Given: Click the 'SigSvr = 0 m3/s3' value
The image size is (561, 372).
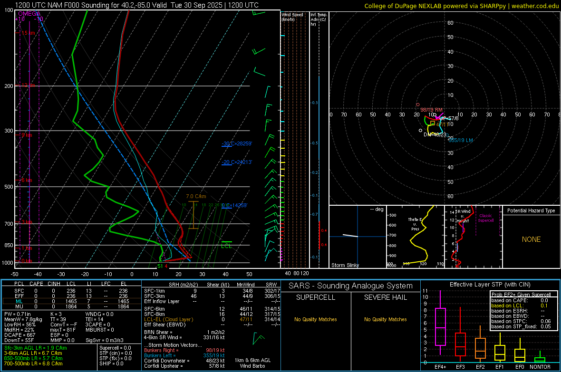Looking at the screenshot, I should click(x=104, y=341).
